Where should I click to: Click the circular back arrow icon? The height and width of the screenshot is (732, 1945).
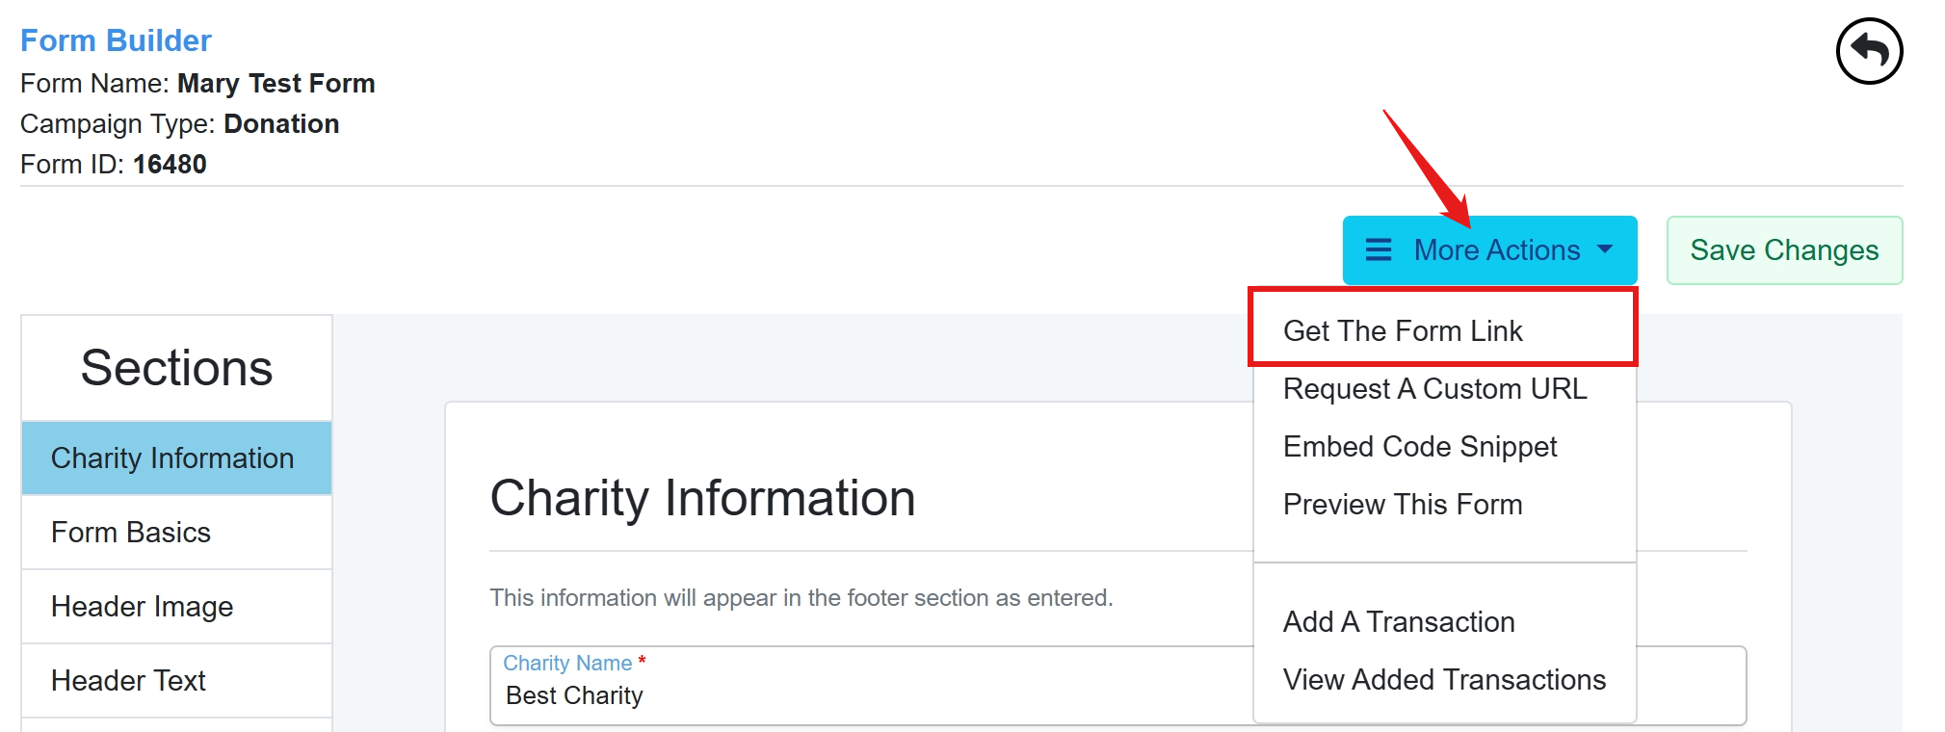click(x=1869, y=51)
